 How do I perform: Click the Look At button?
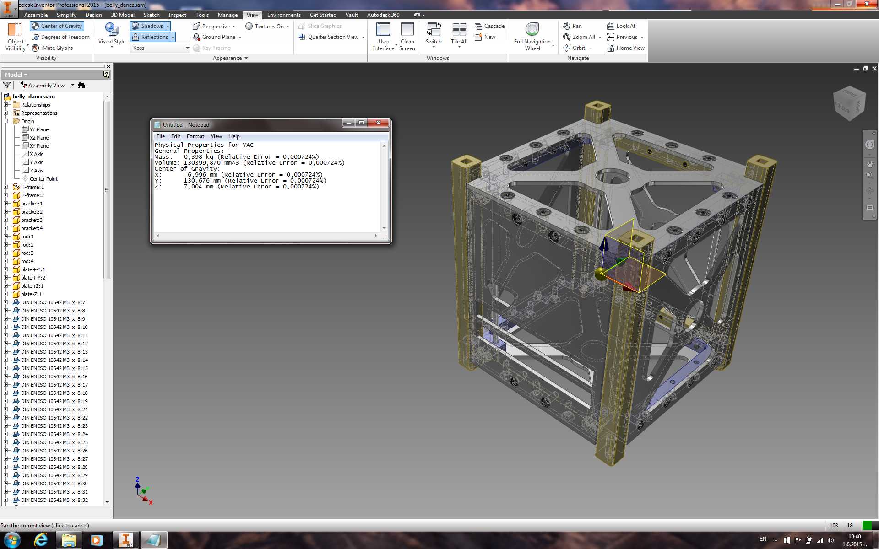621,26
